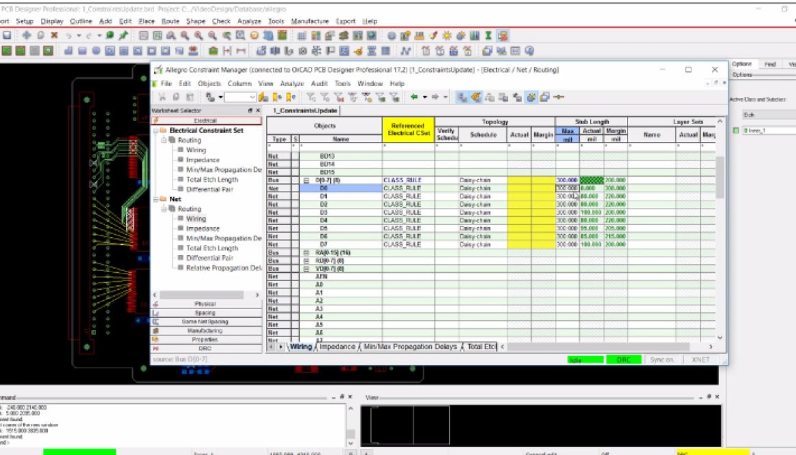Toggle the S column cell for net D0
The height and width of the screenshot is (455, 796).
(x=295, y=188)
